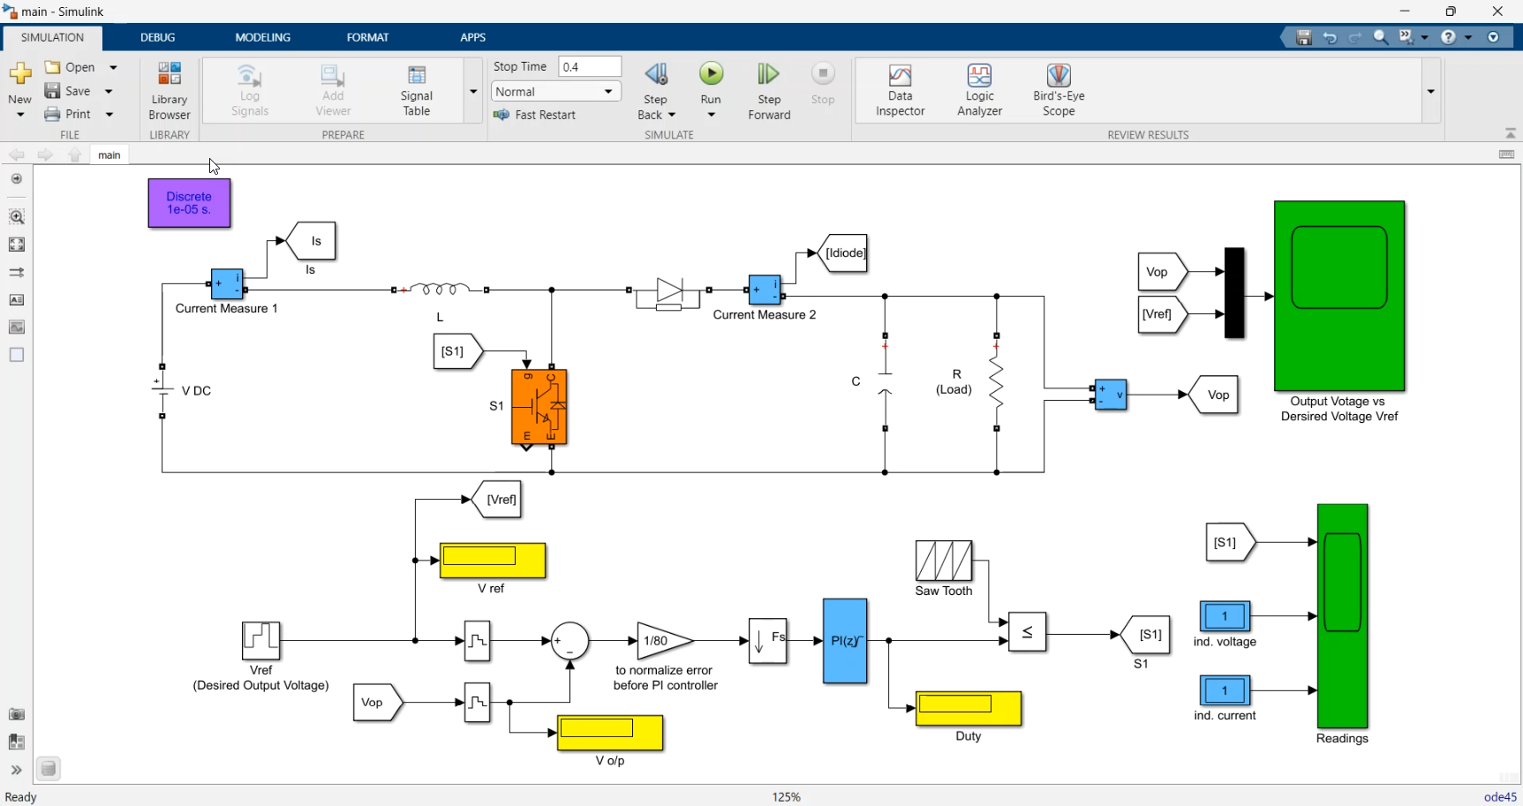Open simulation mode Normal dropdown
The width and height of the screenshot is (1523, 806).
tap(556, 92)
